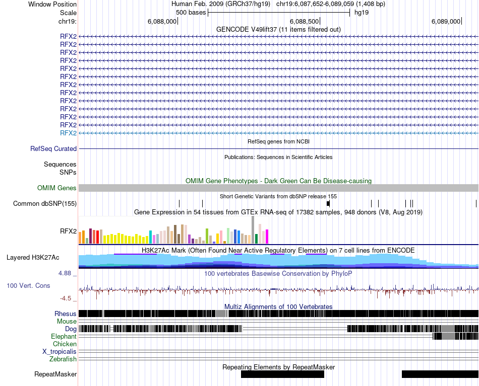Open the GENCODE V49lift37 track title
The image size is (479, 386).
(278, 29)
